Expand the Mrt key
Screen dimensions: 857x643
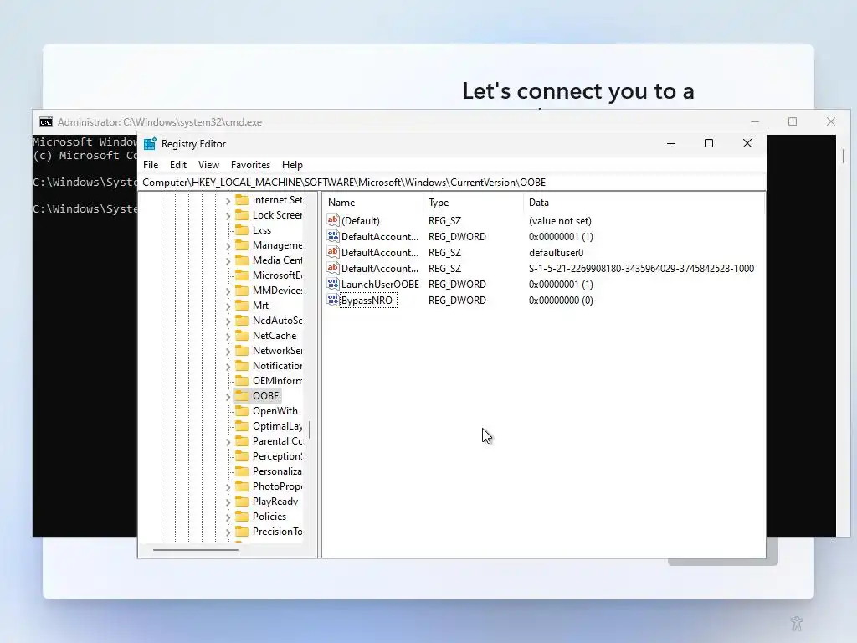228,306
